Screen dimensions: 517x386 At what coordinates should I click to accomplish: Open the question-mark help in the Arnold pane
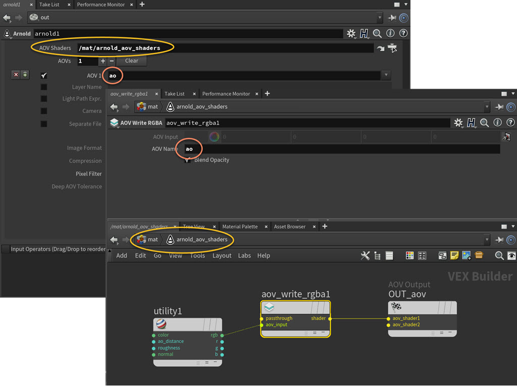[403, 33]
